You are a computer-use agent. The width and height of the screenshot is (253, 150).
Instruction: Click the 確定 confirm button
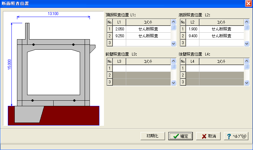point(180,136)
